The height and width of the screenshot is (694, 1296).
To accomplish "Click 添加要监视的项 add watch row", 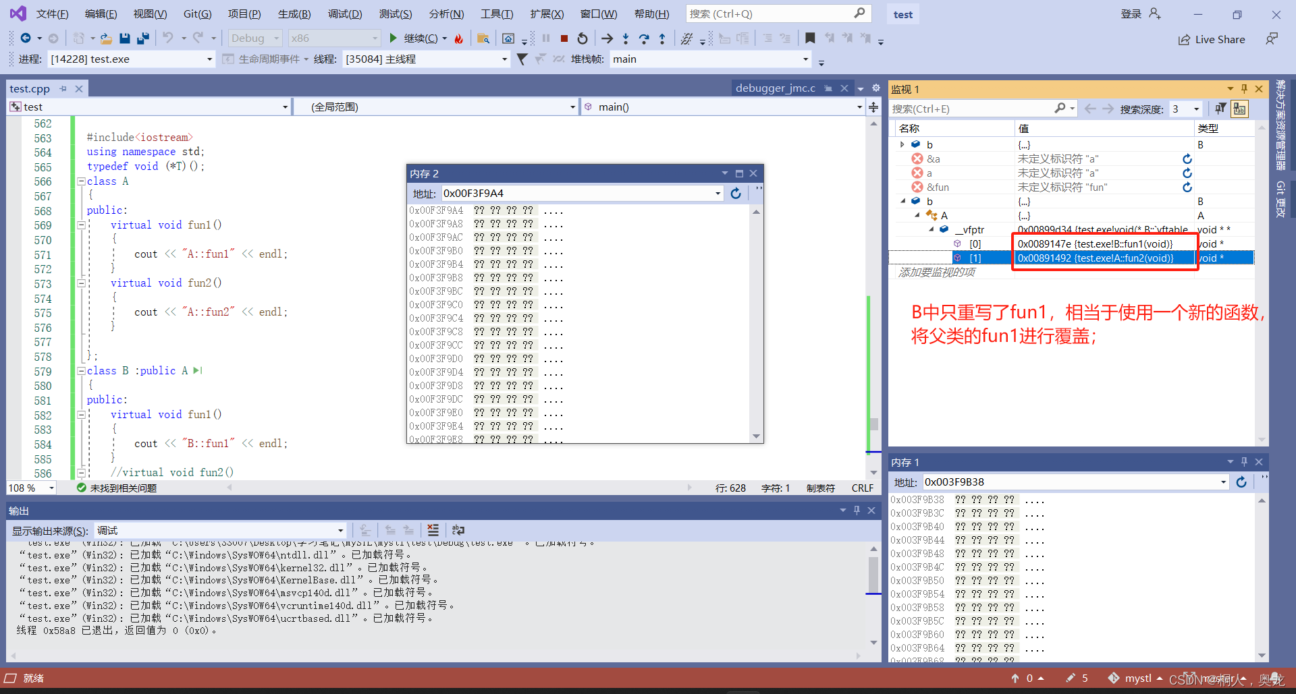I will (936, 272).
